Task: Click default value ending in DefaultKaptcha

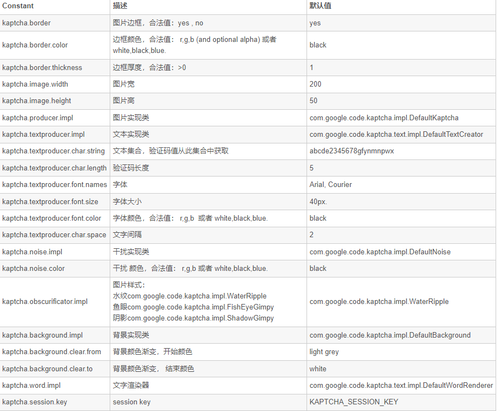Action: point(384,118)
